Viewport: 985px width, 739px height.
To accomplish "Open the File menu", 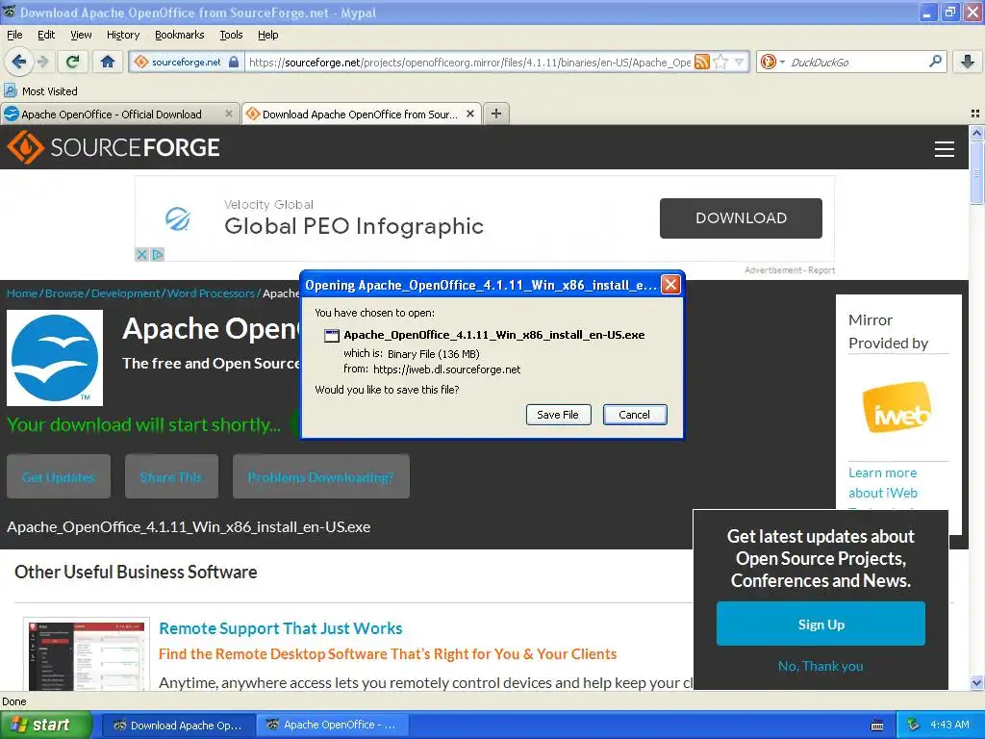I will click(14, 35).
